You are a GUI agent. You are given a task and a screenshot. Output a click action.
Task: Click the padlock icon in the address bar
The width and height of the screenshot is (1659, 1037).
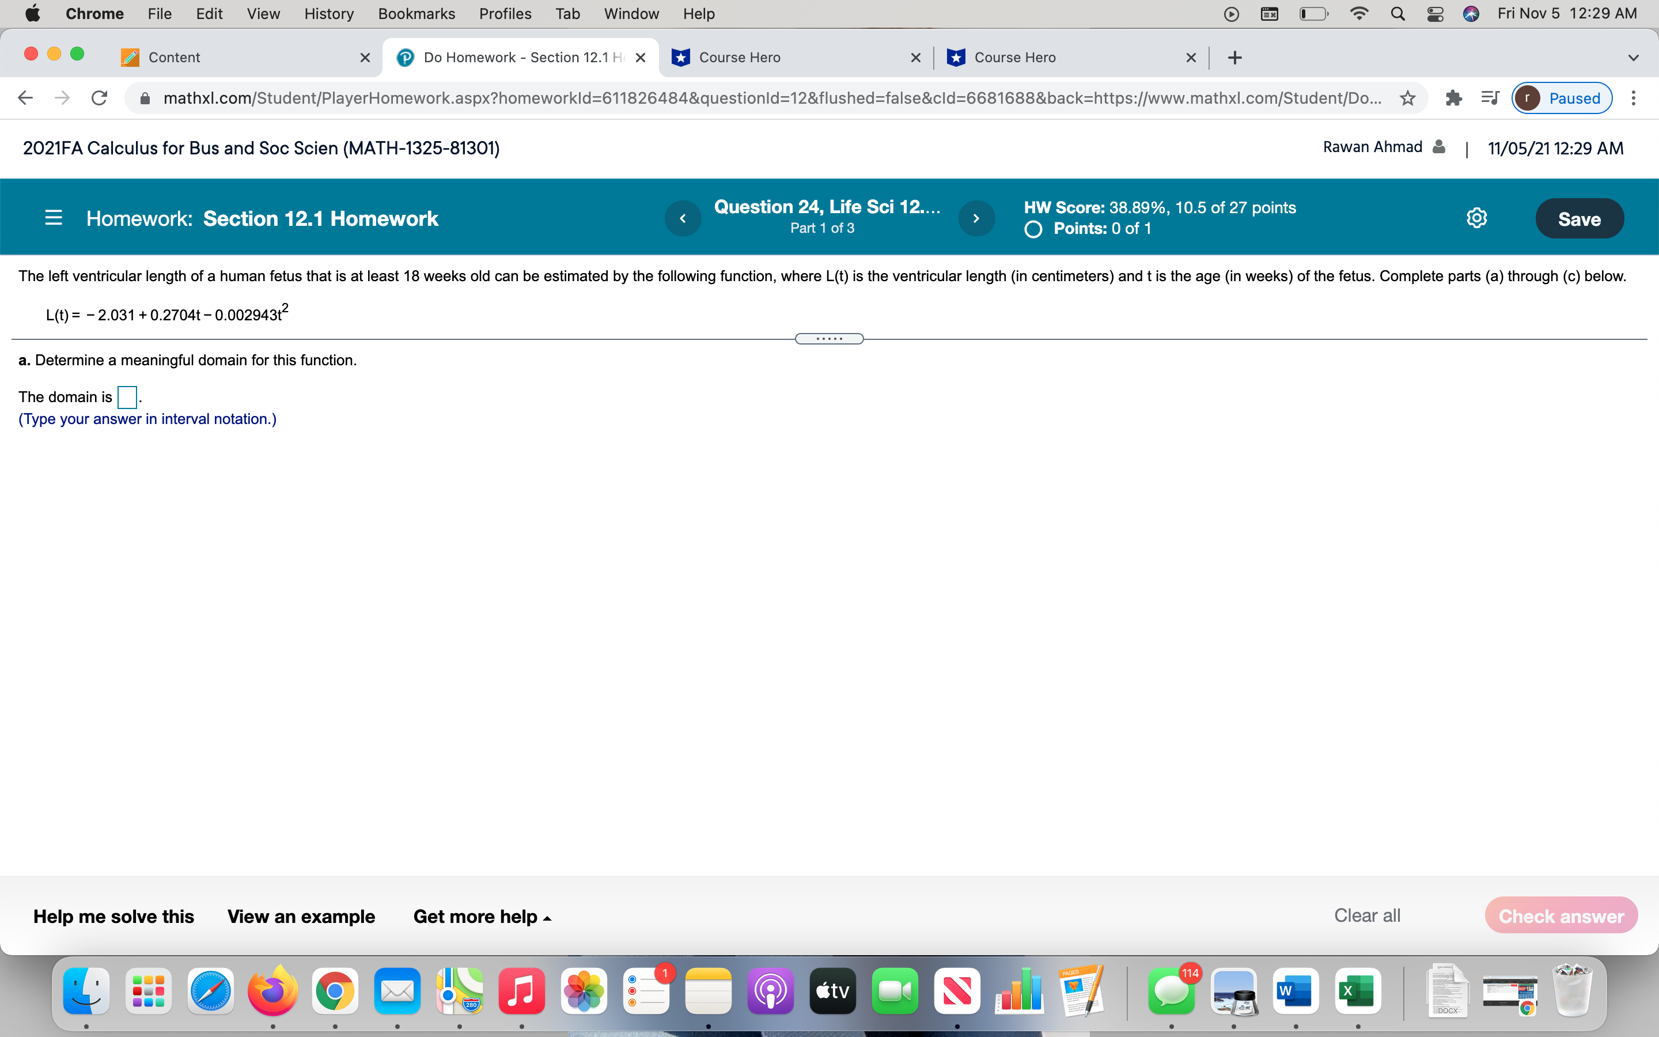(x=145, y=97)
